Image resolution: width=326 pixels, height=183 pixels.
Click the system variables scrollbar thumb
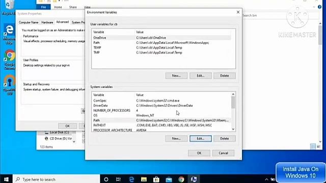point(233,103)
